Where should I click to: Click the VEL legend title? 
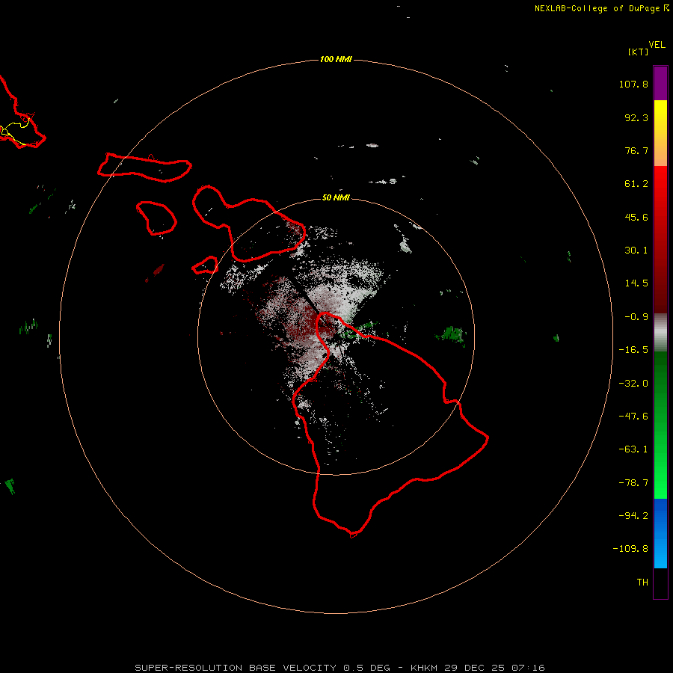(x=657, y=45)
